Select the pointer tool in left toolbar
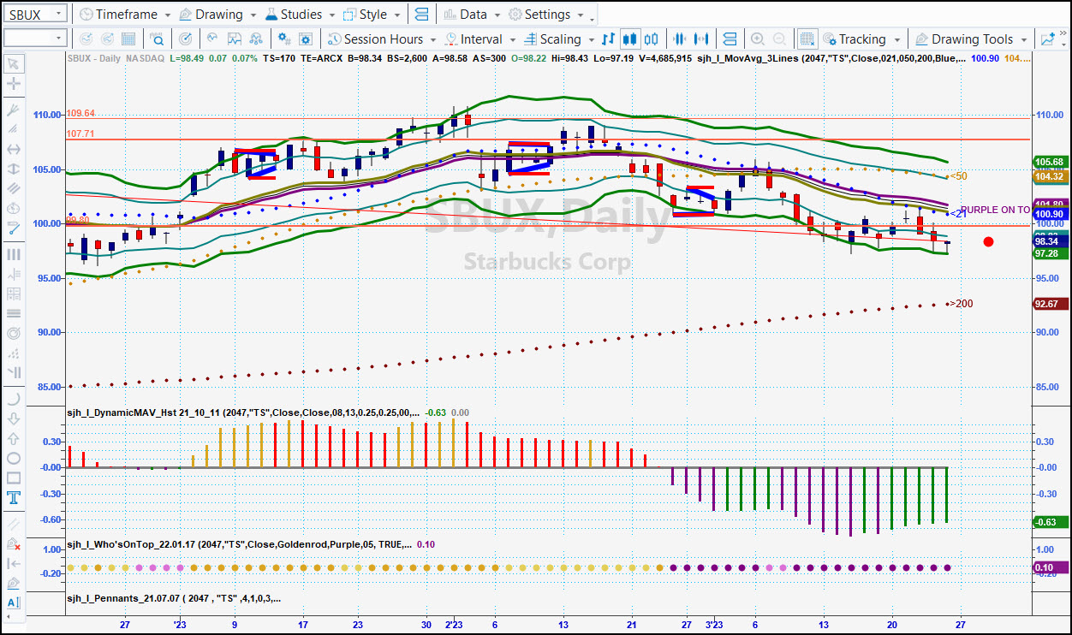Image resolution: width=1072 pixels, height=635 pixels. click(14, 64)
